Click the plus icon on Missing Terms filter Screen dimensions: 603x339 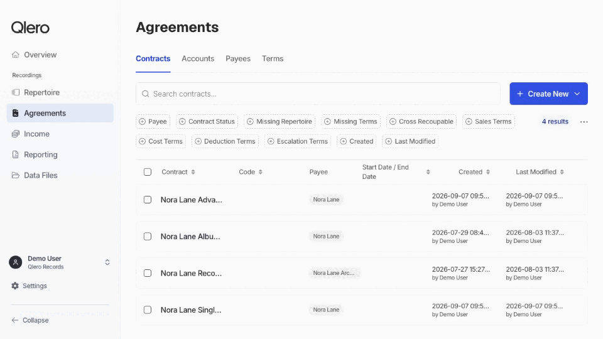(x=327, y=121)
